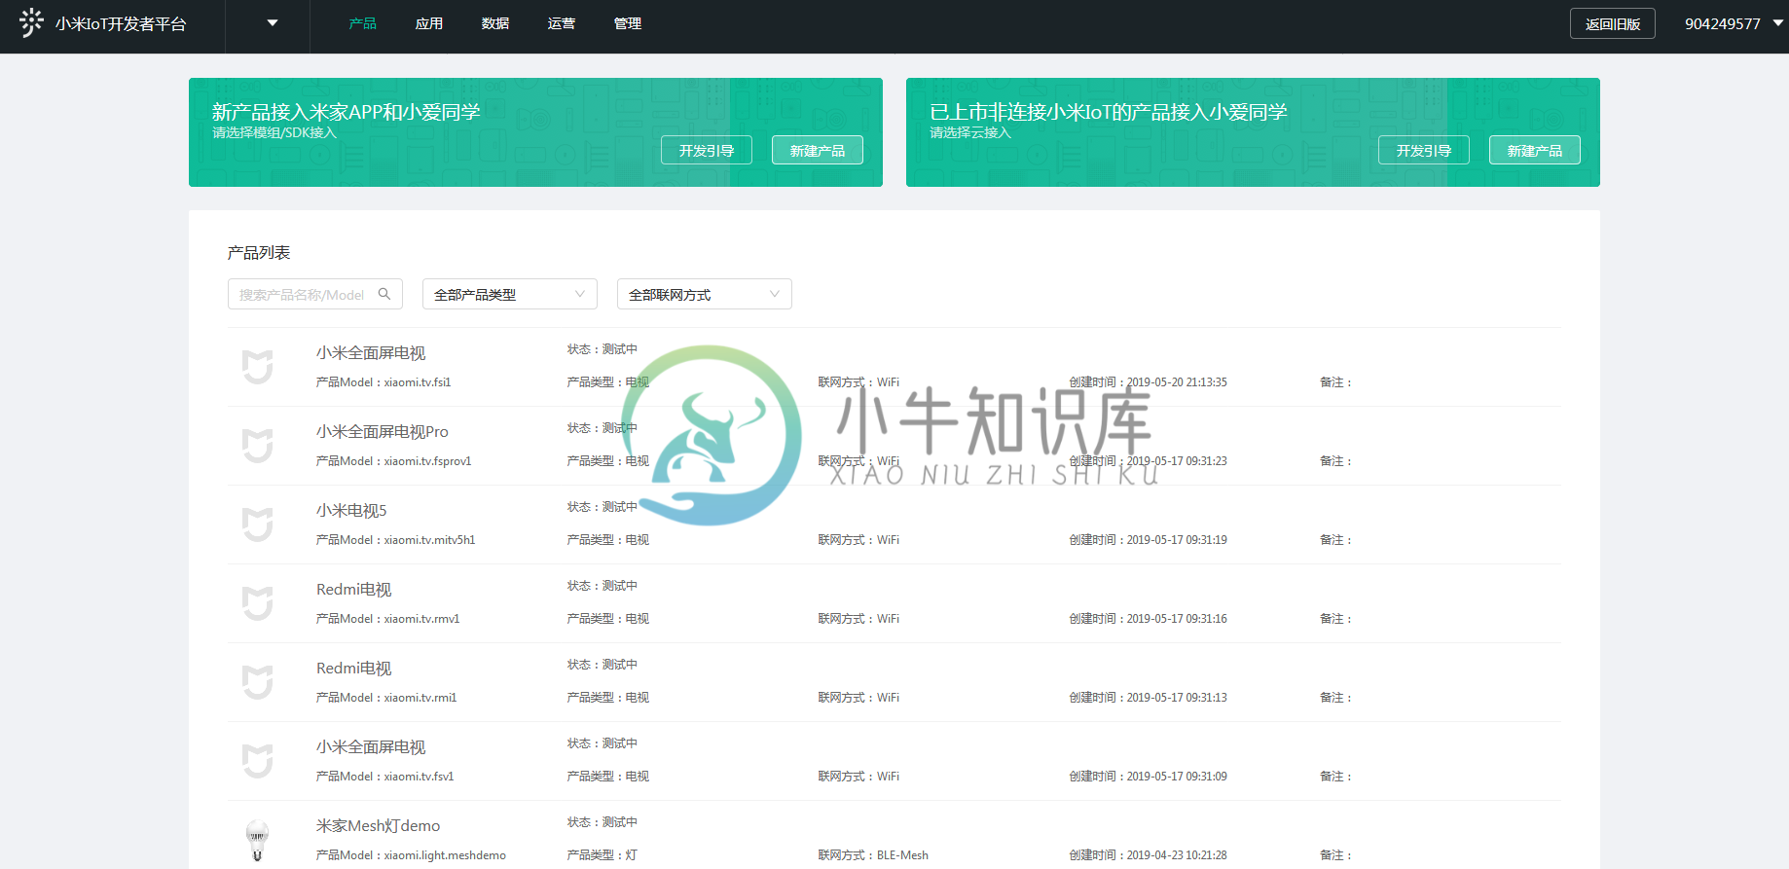Viewport: 1789px width, 869px height.
Task: Open the account menu arrow next to 904249577
Action: 1777,23
